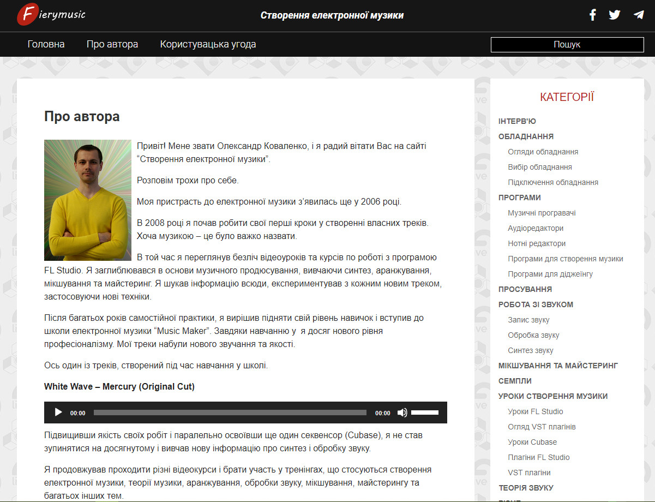Viewport: 655px width, 502px height.
Task: Open МІКШУВАННЯ ТА МАЙСТЕРИНГ category
Action: pos(558,366)
